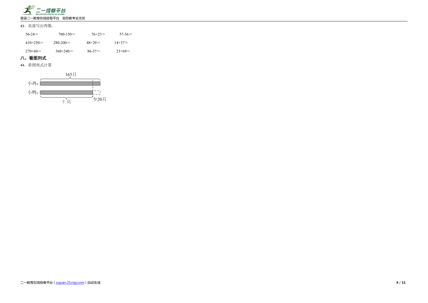The height and width of the screenshot is (303, 428).
Task: Click the gray 小鸡 bar in diagram
Action: point(70,83)
